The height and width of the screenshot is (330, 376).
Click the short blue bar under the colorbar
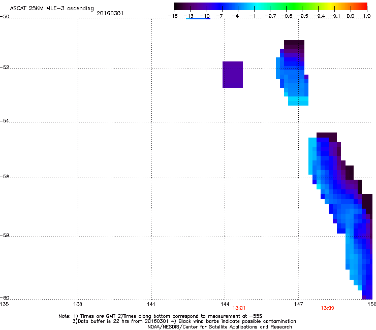click(x=198, y=18)
